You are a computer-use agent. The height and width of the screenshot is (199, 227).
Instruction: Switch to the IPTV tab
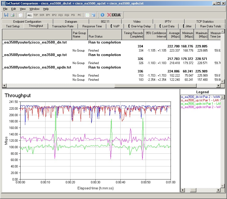[168, 21]
